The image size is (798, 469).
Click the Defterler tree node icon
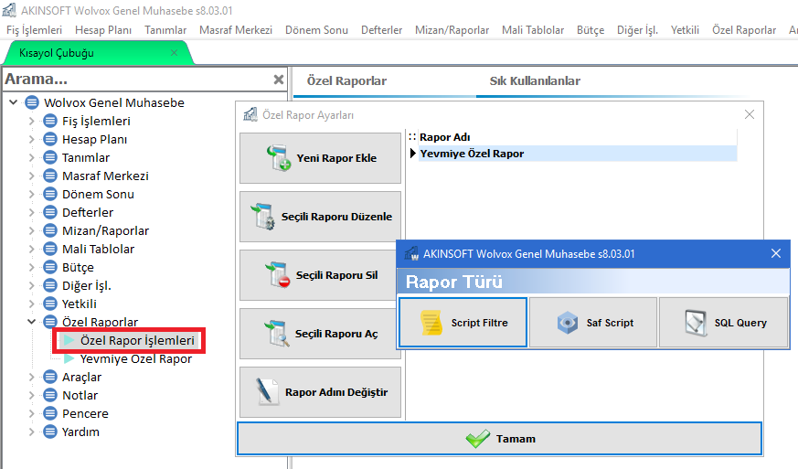coord(50,212)
